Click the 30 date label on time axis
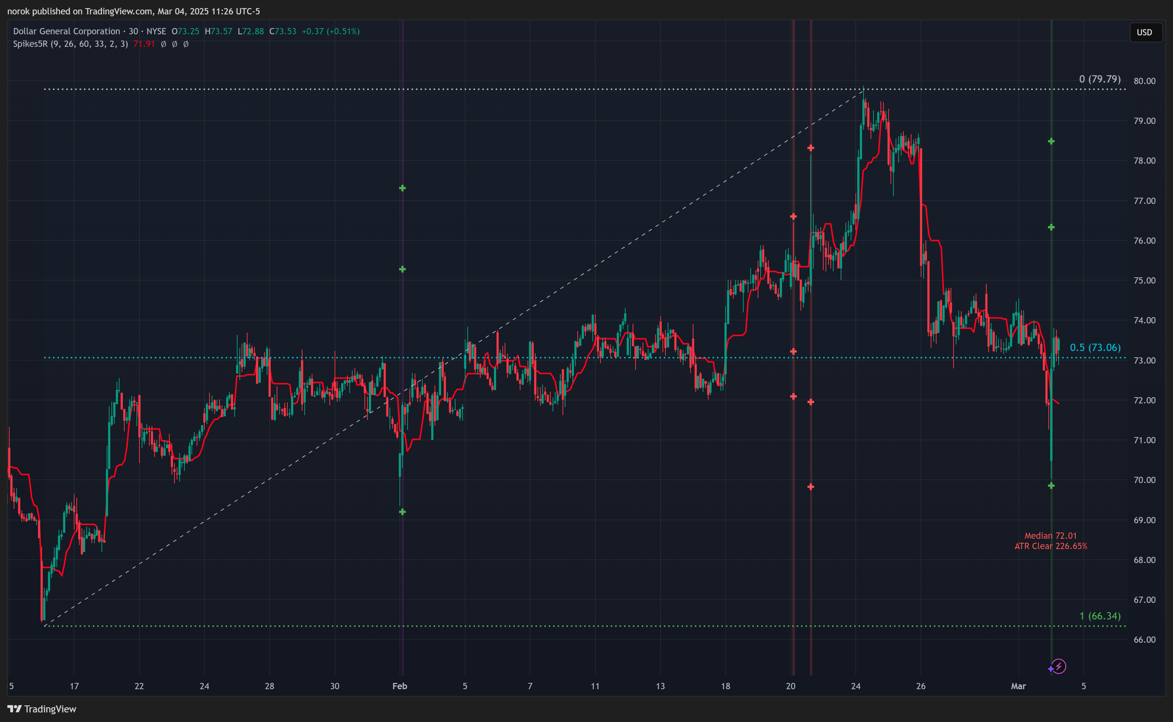This screenshot has height=722, width=1173. point(335,686)
